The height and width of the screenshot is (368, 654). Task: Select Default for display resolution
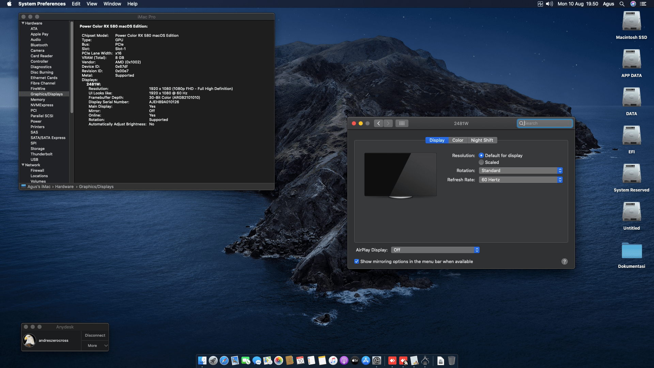(481, 155)
